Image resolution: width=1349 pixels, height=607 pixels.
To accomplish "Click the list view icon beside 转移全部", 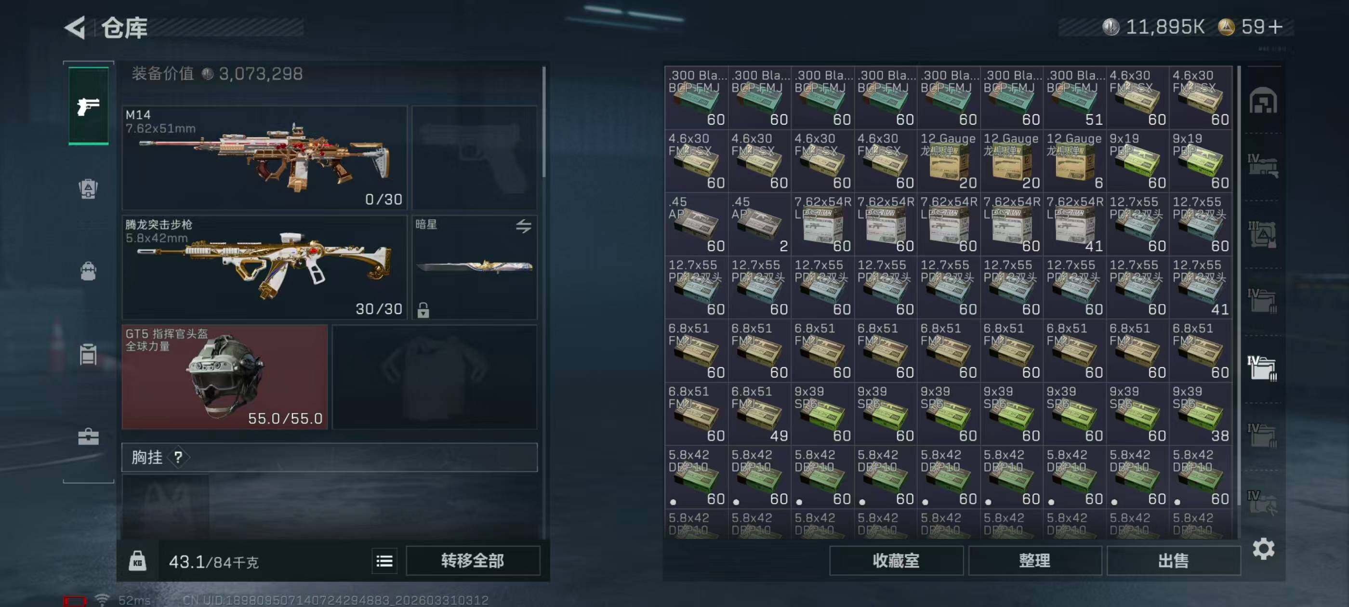I will (x=384, y=561).
